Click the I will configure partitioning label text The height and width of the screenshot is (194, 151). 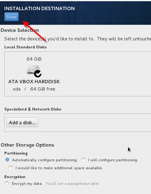(113, 160)
